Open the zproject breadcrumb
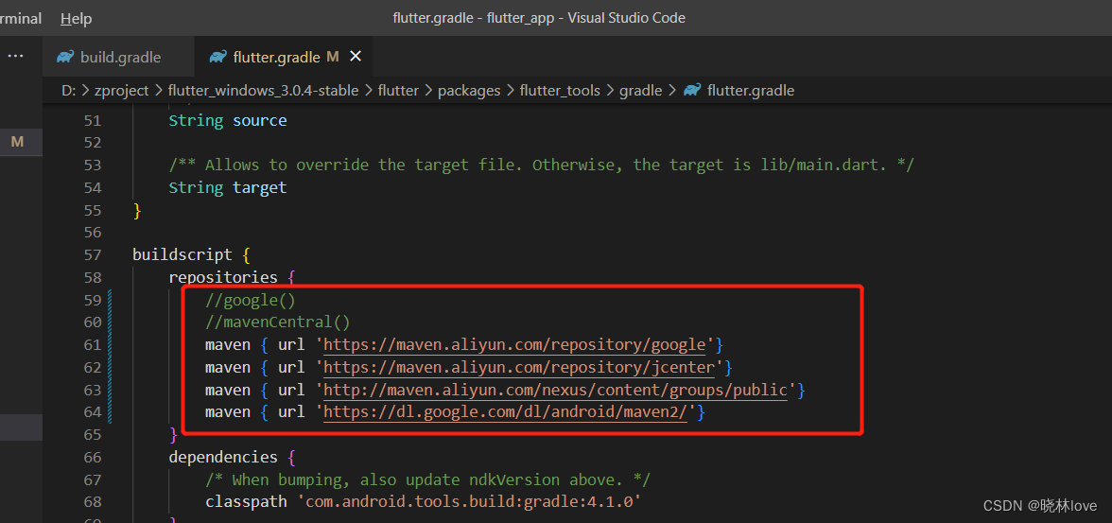The image size is (1112, 523). (x=121, y=90)
